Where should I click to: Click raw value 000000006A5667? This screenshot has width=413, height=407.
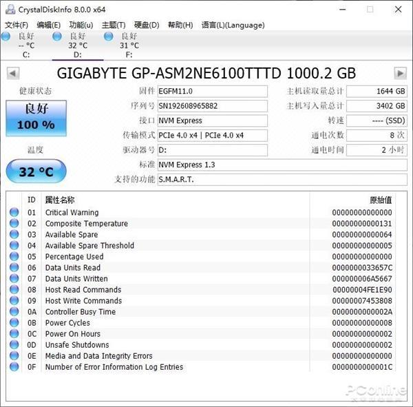[362, 279]
